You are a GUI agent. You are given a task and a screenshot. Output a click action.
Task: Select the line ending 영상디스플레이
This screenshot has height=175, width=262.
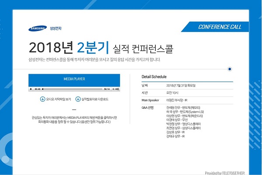tap(183, 124)
